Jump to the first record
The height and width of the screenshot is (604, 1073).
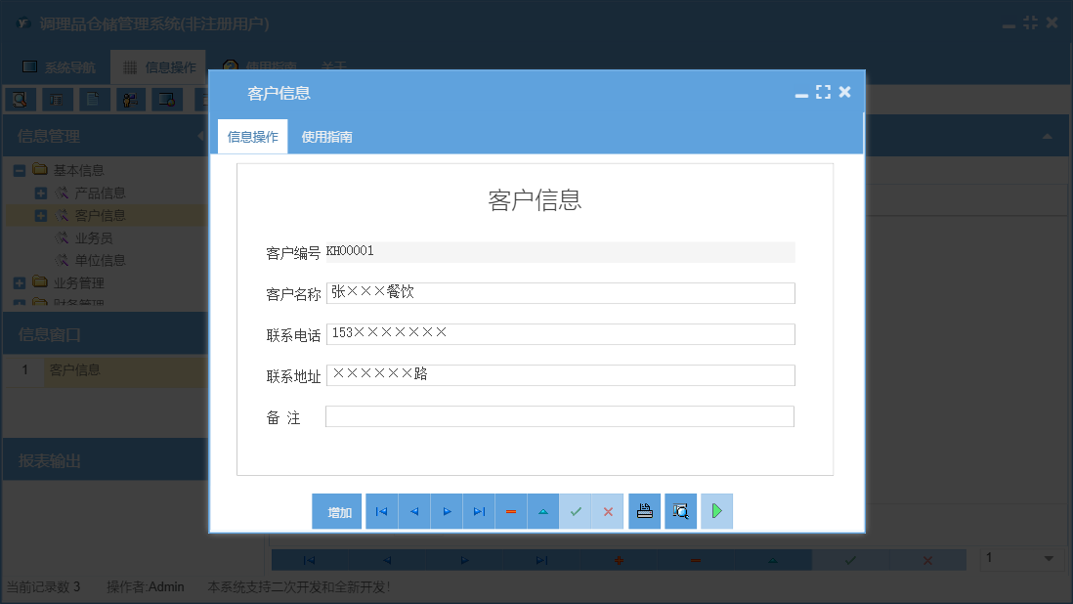(381, 510)
